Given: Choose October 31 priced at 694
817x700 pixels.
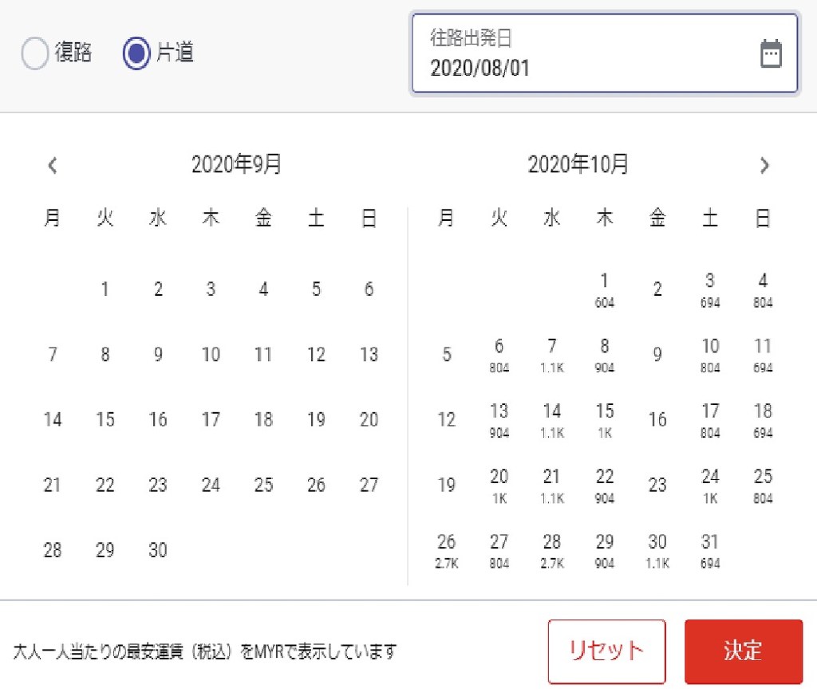Looking at the screenshot, I should click(710, 551).
